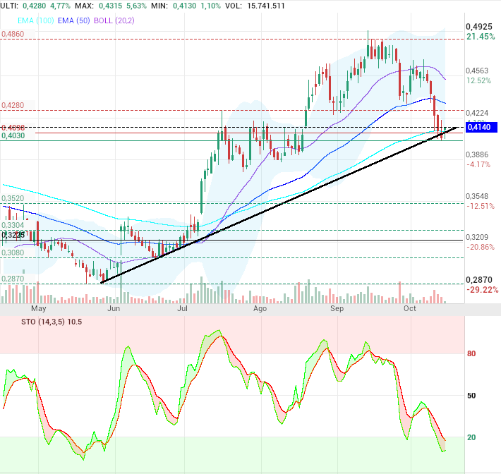Select Jul on the date axis
This screenshot has height=474, width=501.
[182, 309]
